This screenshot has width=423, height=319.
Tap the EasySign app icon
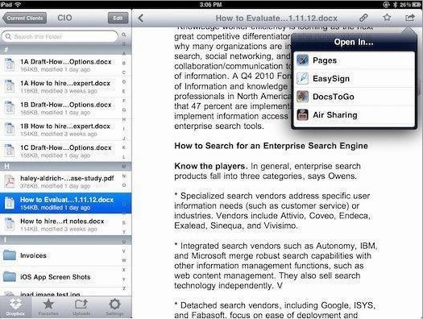tap(302, 78)
